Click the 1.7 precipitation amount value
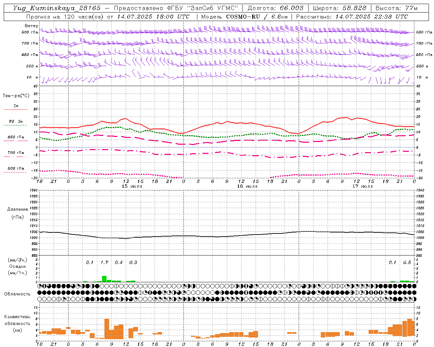The width and height of the screenshot is (434, 347). (x=104, y=262)
